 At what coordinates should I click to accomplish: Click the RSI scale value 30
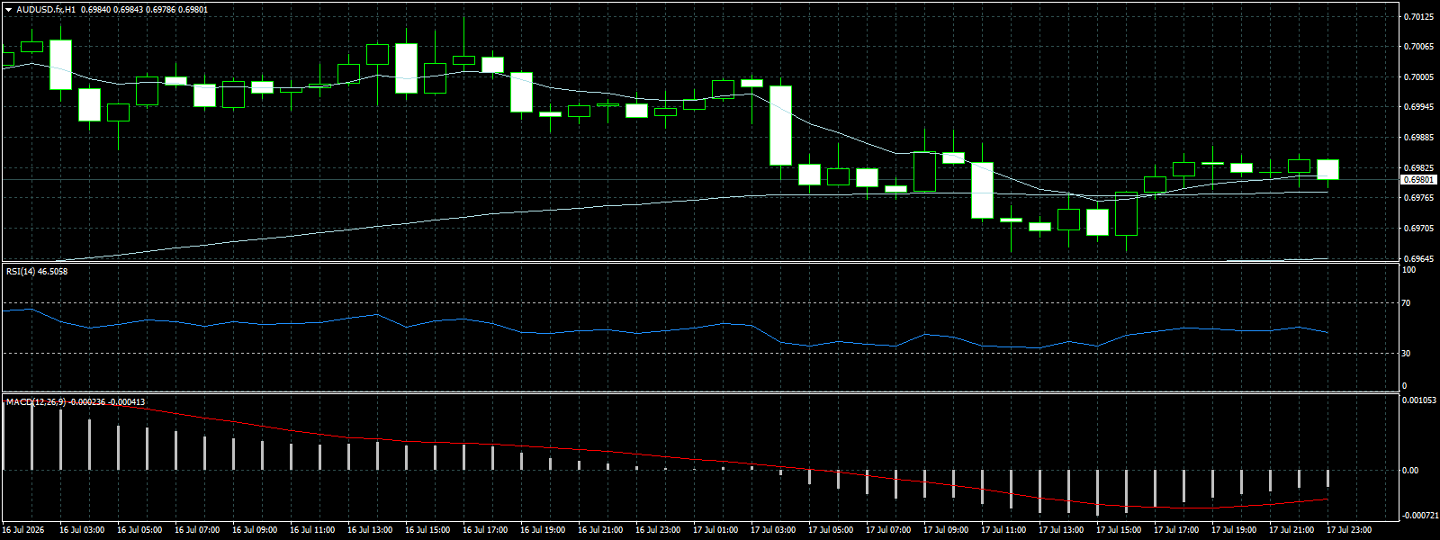[1406, 354]
